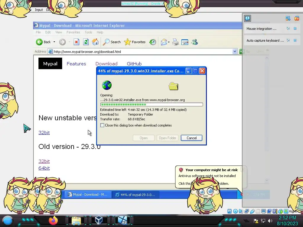Click the greyed Forward arrow in IE toolbar

click(62, 42)
